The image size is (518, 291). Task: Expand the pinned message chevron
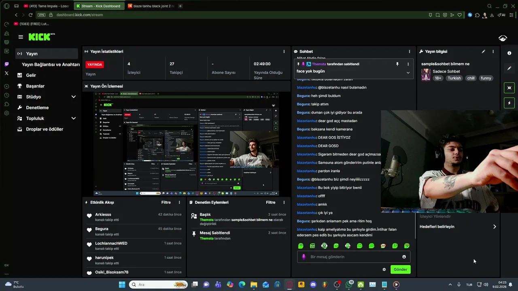(408, 73)
